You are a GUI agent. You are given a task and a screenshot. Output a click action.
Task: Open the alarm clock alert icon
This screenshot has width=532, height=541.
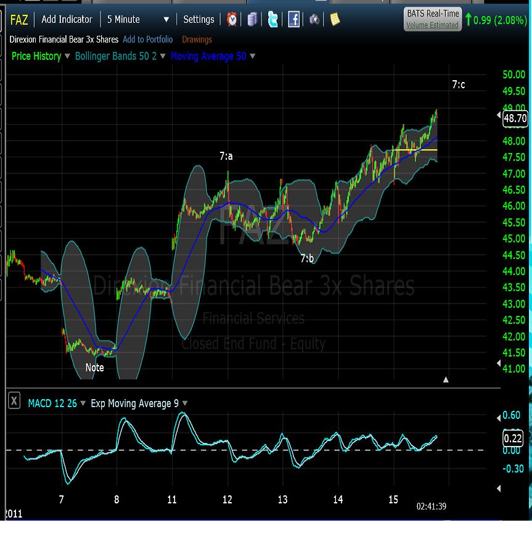(232, 19)
